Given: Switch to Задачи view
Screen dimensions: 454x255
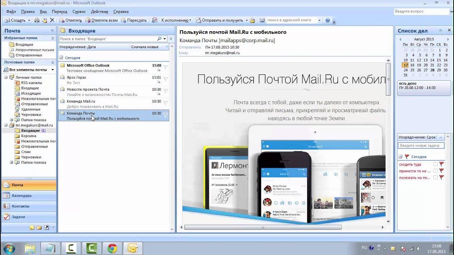Looking at the screenshot, I should [x=29, y=217].
